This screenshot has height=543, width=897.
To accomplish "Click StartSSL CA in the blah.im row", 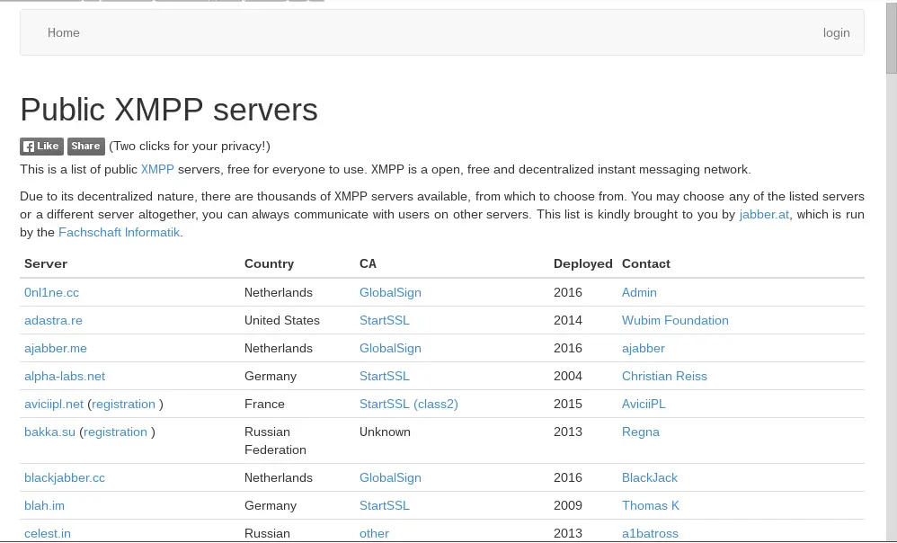I will [385, 506].
